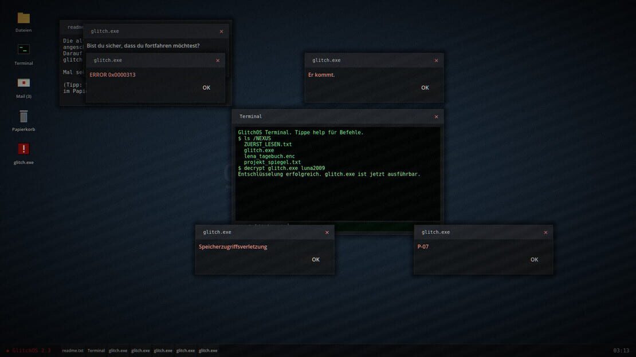This screenshot has width=636, height=357.
Task: Close the "Bist du sicher" dialog
Action: [x=222, y=31]
